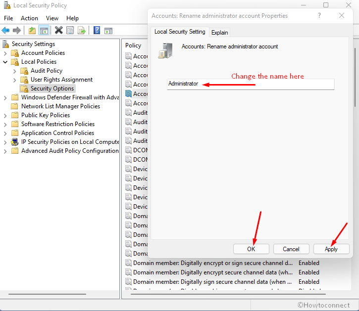Open the File menu
359x311 pixels.
pos(8,18)
